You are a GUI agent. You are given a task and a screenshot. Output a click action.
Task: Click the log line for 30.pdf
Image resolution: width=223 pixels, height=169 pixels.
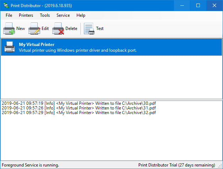79,103
